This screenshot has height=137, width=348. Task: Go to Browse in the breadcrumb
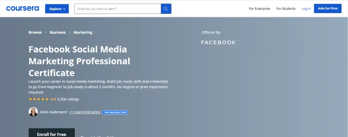pos(35,33)
